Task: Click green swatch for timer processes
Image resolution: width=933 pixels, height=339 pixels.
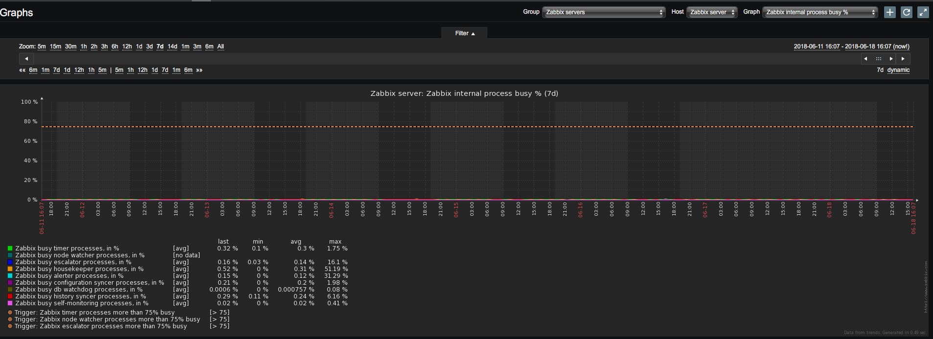Action: pos(10,249)
